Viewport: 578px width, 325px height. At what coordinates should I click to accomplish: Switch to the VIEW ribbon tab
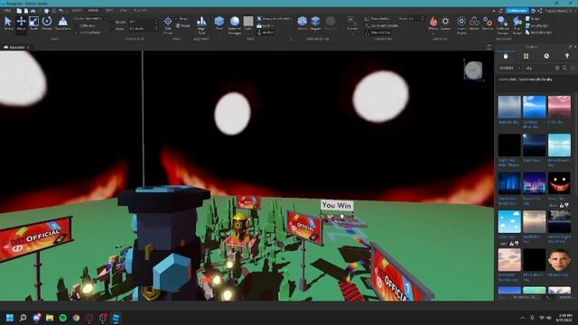point(123,11)
